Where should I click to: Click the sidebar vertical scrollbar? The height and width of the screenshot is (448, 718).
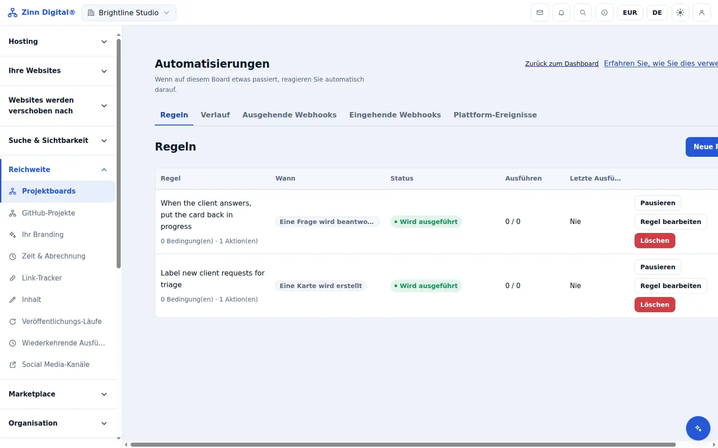119,153
